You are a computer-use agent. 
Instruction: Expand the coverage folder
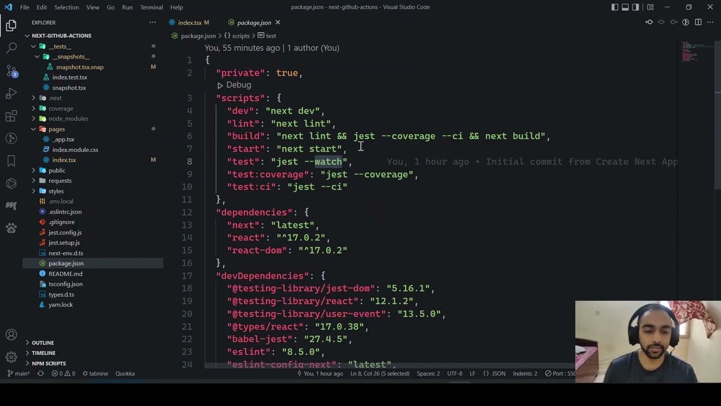click(x=61, y=108)
